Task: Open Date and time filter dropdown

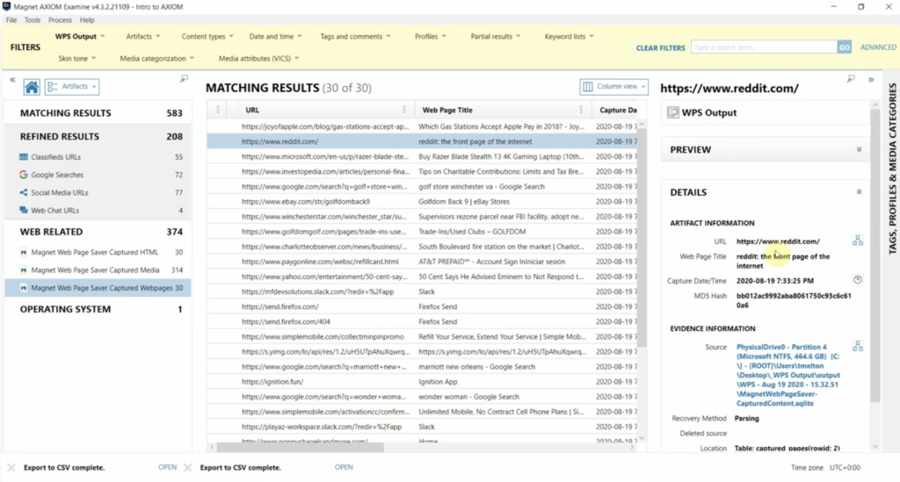Action: tap(275, 36)
